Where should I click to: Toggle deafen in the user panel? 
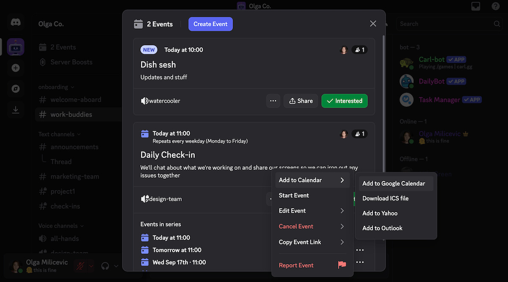(105, 265)
